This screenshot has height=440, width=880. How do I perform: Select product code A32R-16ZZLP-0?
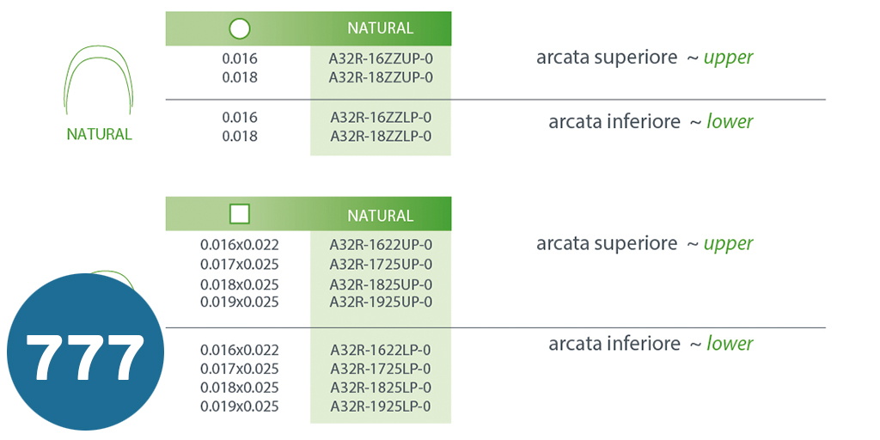tap(381, 118)
